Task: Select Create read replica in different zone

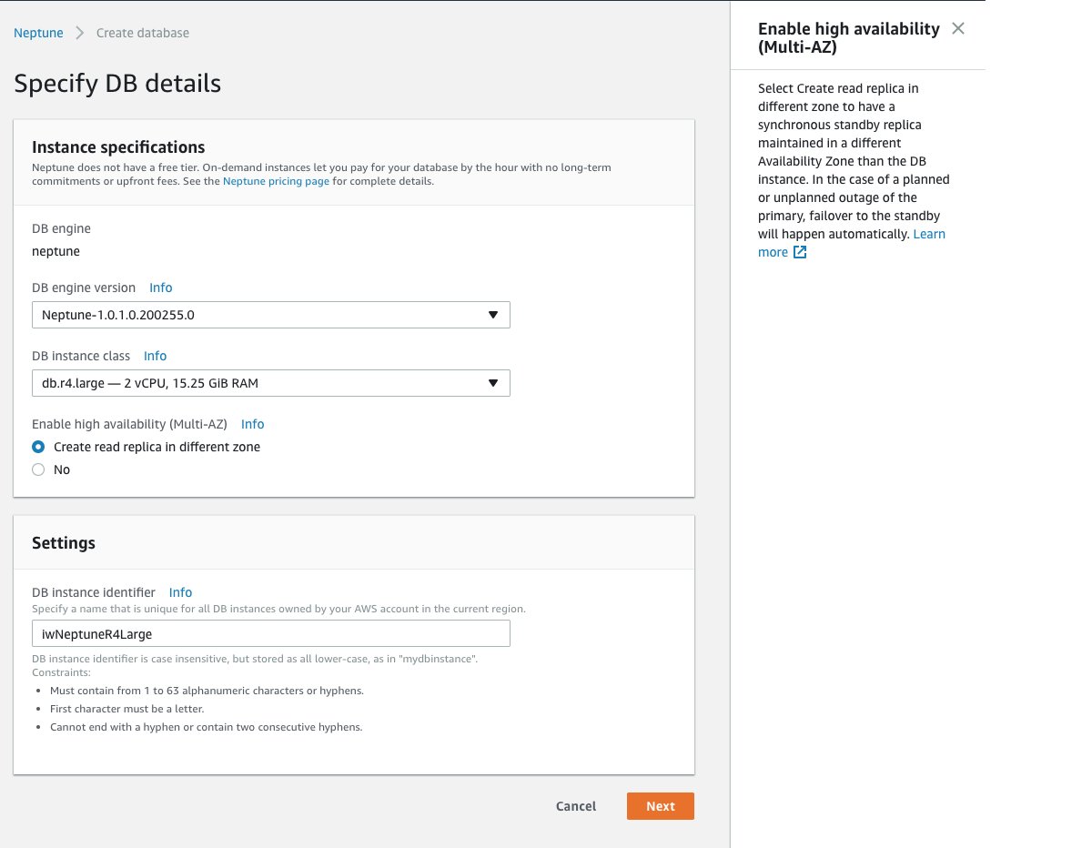Action: [38, 447]
